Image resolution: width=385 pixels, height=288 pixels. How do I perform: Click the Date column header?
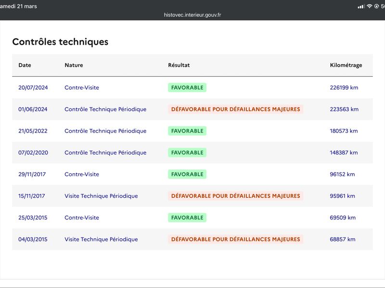click(x=25, y=65)
